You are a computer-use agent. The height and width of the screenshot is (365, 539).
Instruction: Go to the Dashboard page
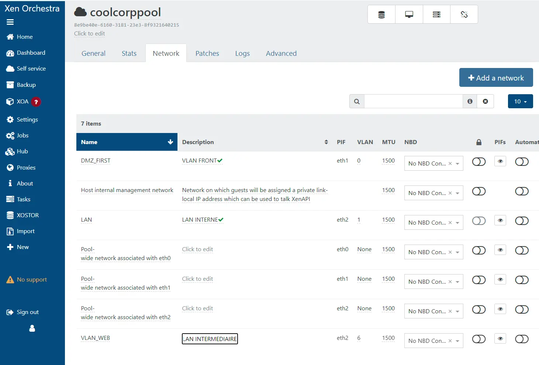[x=26, y=53]
